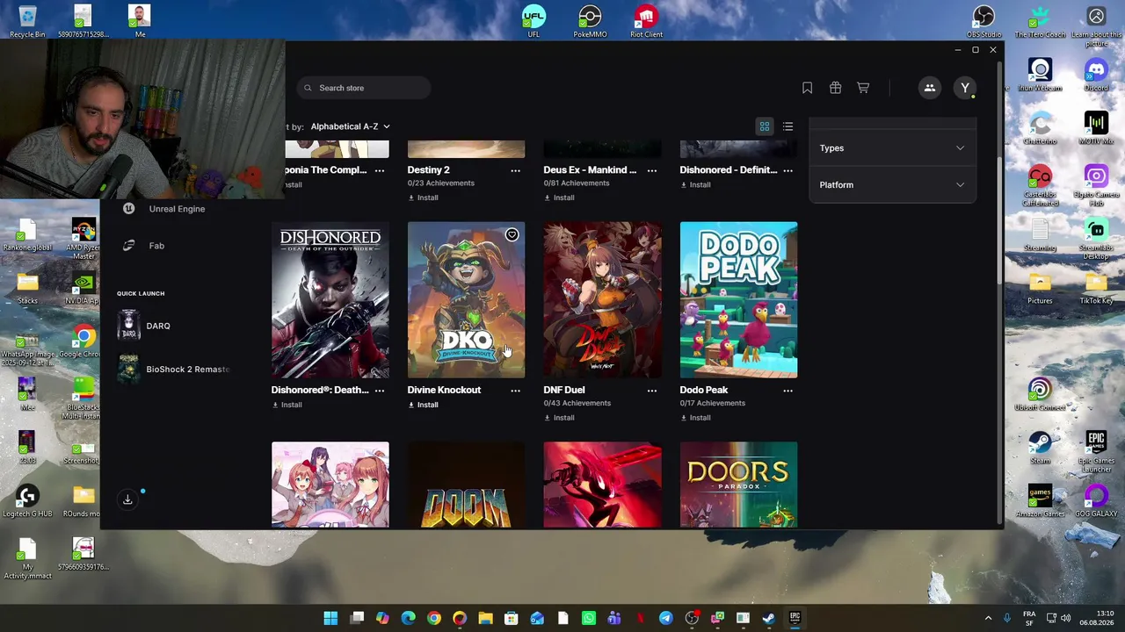Select the Discord desktop shortcut

(x=1096, y=75)
